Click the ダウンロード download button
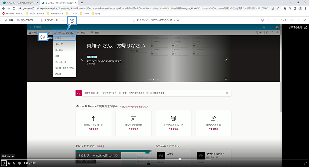Image resolution: width=309 pixels, height=167 pixels. 49,20
